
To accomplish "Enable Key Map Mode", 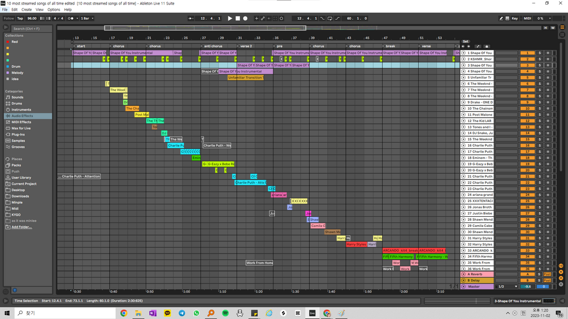I will click(x=515, y=18).
